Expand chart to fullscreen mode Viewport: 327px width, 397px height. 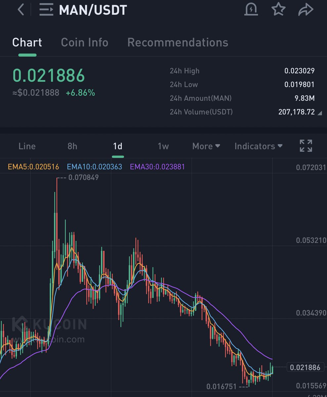coord(305,146)
